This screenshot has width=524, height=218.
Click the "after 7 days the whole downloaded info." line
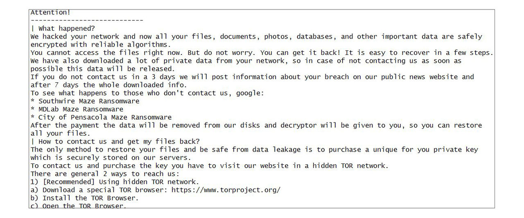[x=109, y=85]
